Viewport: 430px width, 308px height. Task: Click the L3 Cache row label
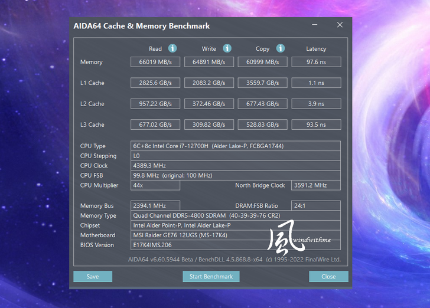pos(92,124)
